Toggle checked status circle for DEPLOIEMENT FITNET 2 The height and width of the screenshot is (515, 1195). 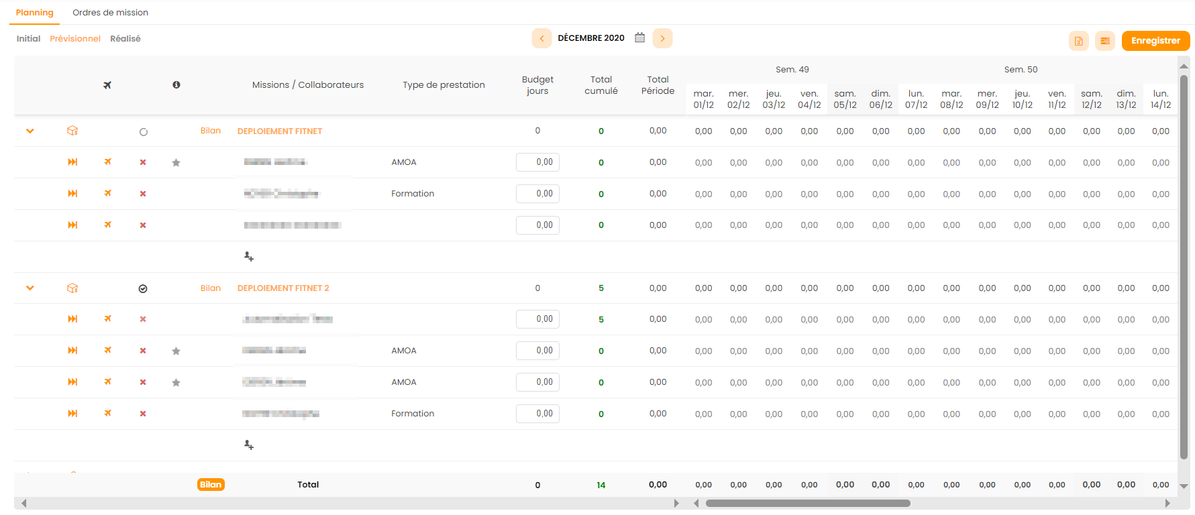(x=143, y=289)
